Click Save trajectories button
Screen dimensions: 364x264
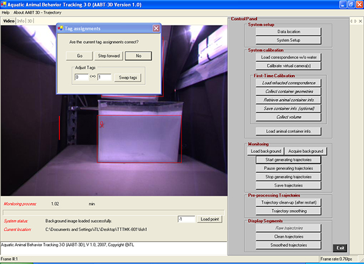(x=288, y=184)
